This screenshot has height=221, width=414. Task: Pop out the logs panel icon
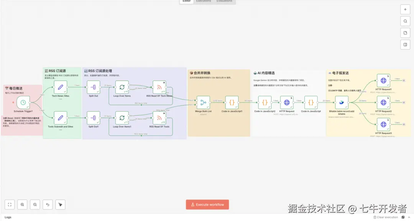click(x=403, y=217)
